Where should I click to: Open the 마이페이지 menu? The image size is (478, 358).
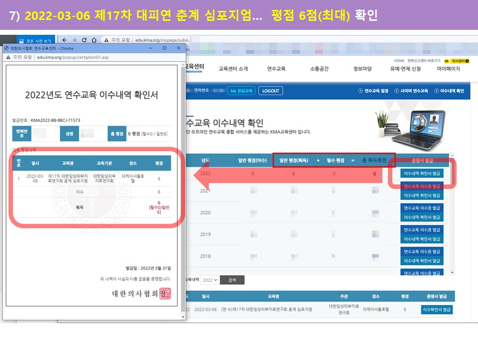pos(448,69)
